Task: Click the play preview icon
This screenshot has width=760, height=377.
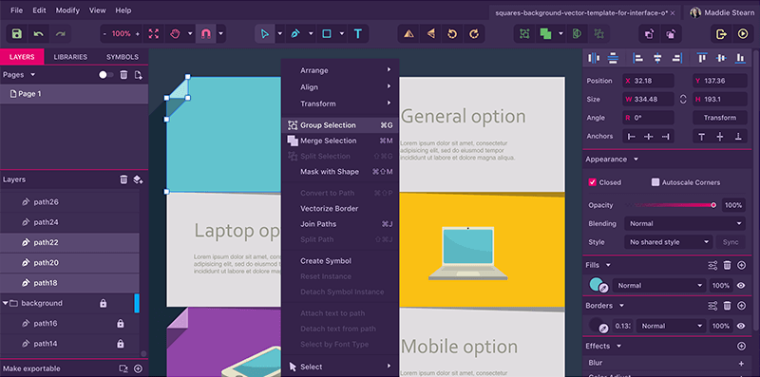Action: click(743, 34)
